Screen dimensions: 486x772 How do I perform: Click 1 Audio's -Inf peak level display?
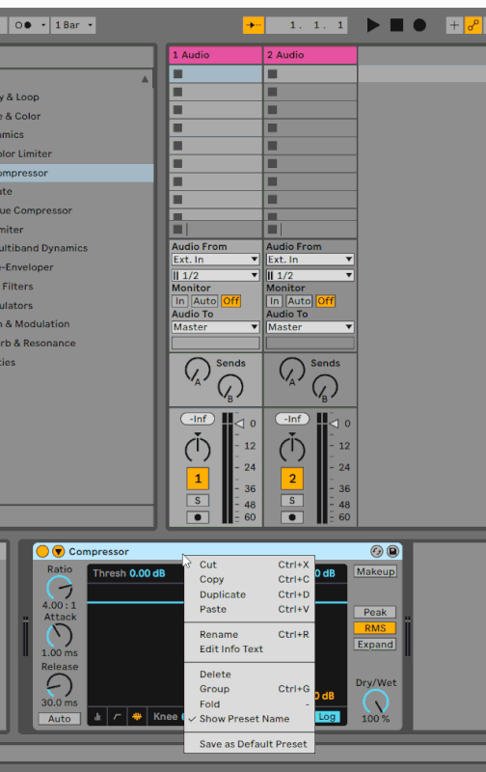coord(198,419)
